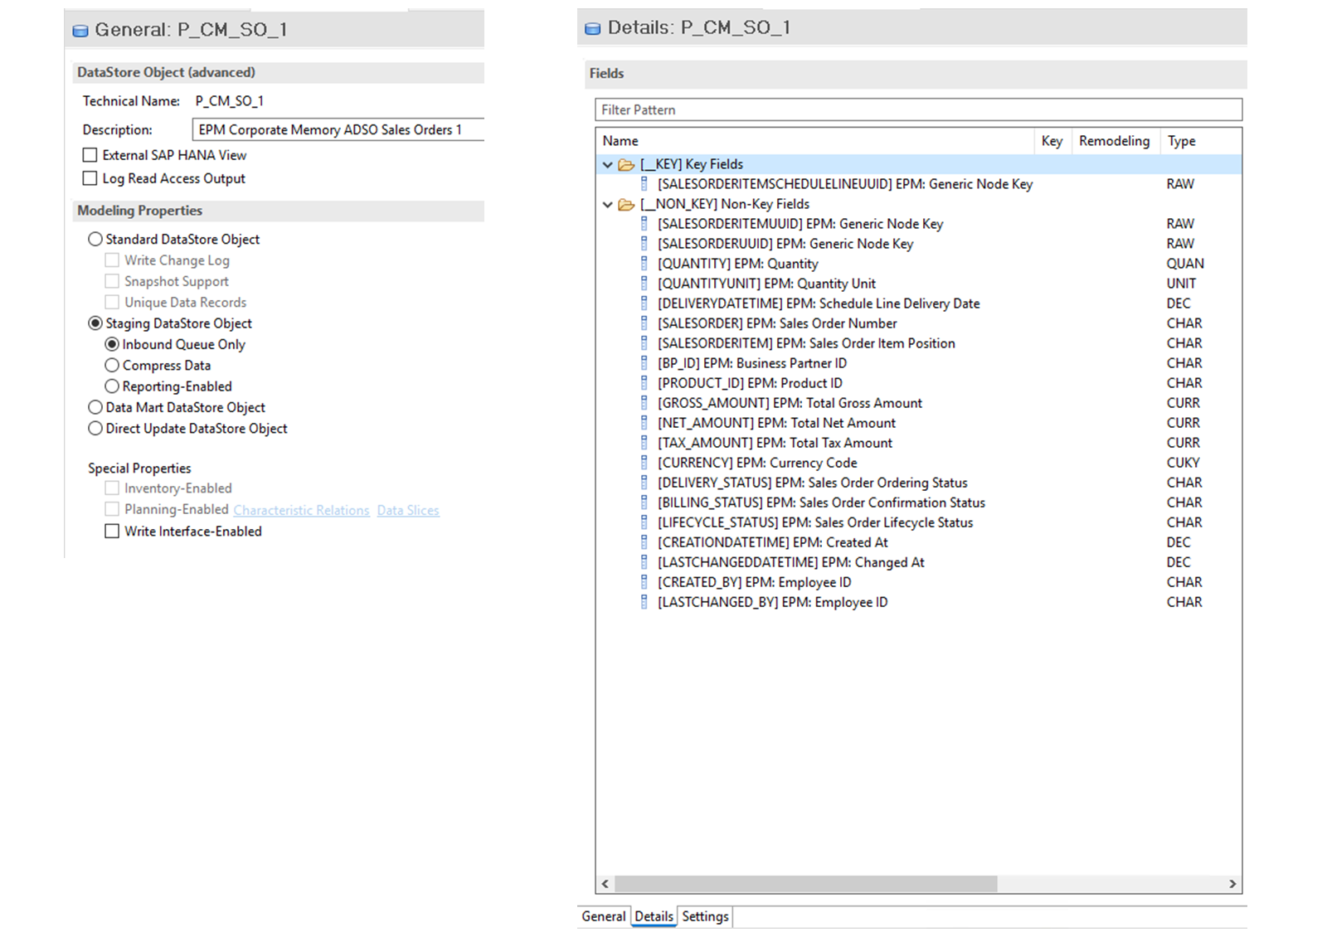Image resolution: width=1327 pixels, height=937 pixels.
Task: Switch to the General tab
Action: [604, 916]
